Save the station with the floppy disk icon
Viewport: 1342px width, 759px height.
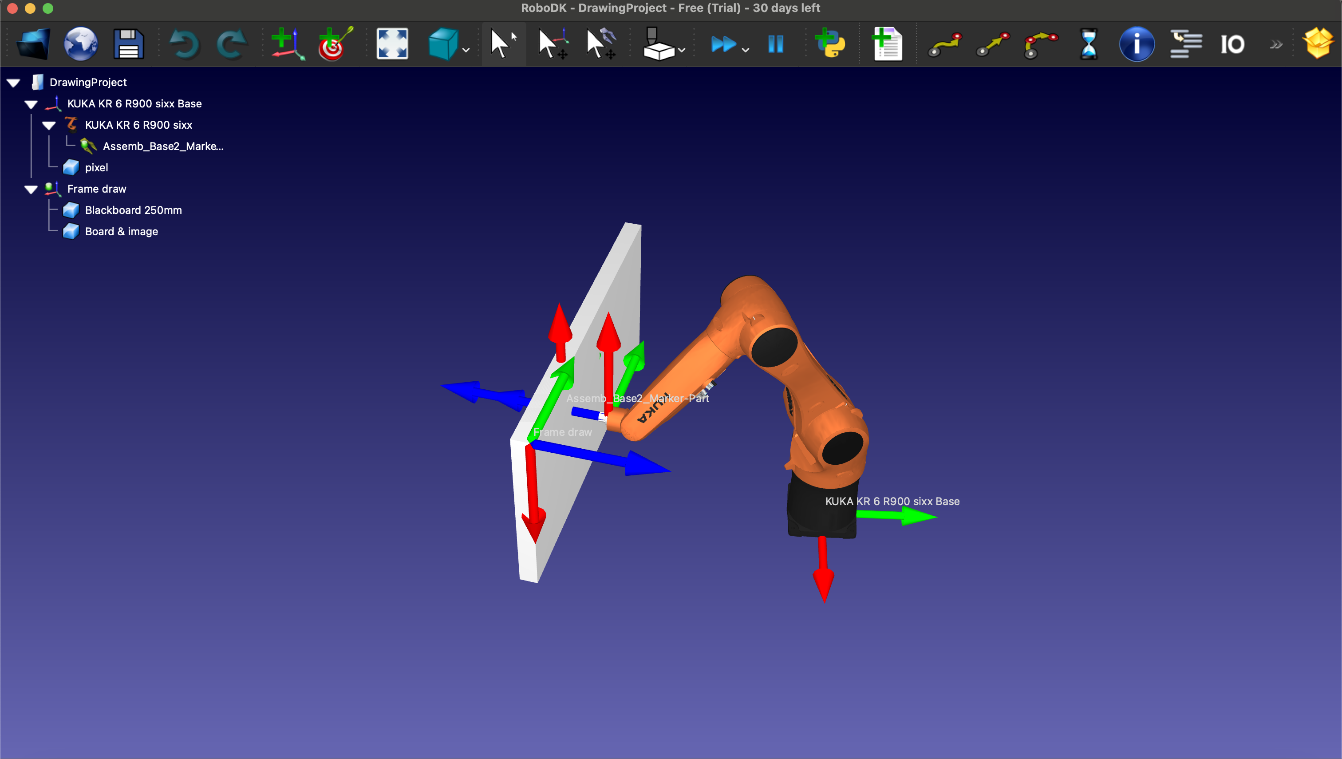click(x=128, y=44)
